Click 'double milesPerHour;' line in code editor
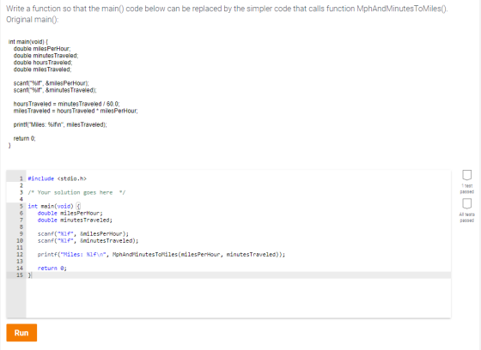Viewport: 481px width, 350px height. pyautogui.click(x=70, y=213)
